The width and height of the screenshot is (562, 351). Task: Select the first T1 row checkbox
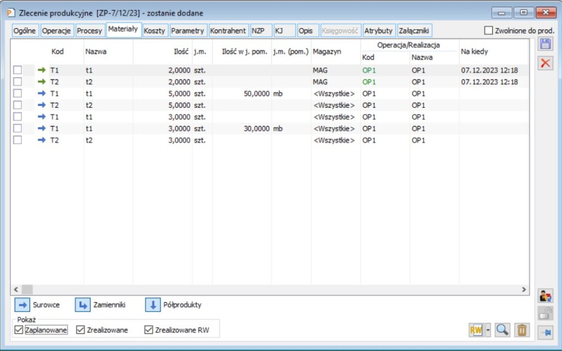(18, 70)
